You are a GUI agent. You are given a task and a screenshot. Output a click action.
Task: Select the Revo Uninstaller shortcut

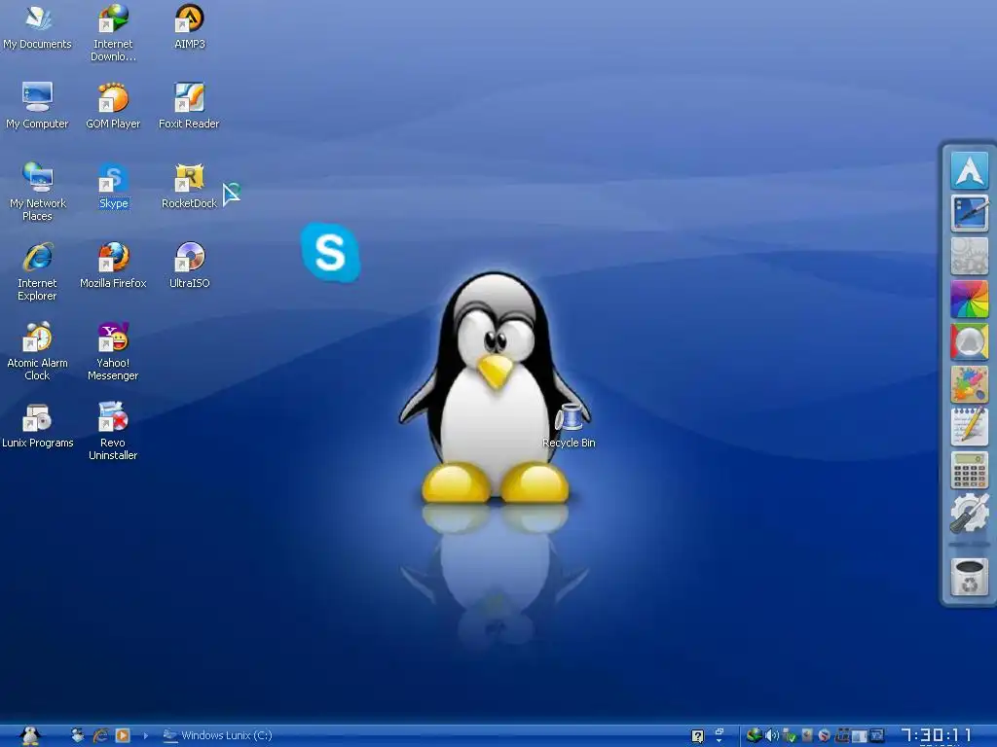coord(113,431)
